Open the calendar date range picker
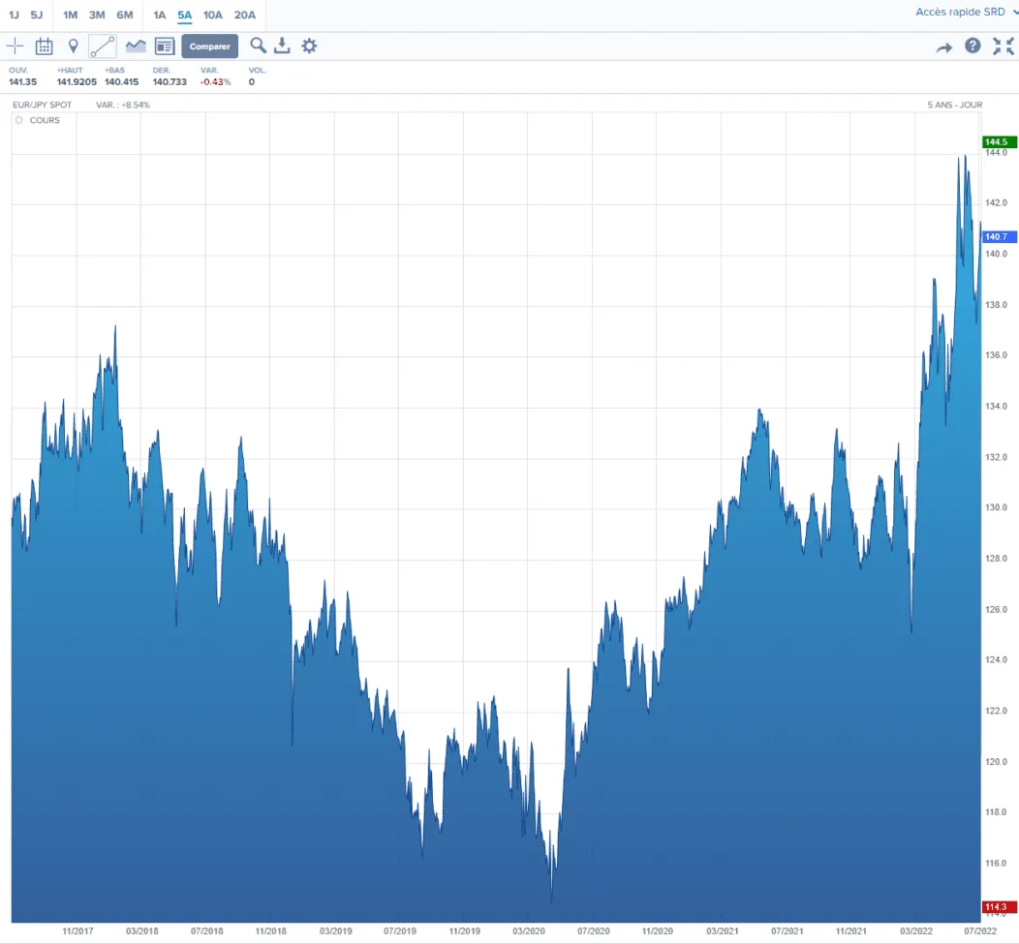The image size is (1019, 944). click(x=44, y=46)
